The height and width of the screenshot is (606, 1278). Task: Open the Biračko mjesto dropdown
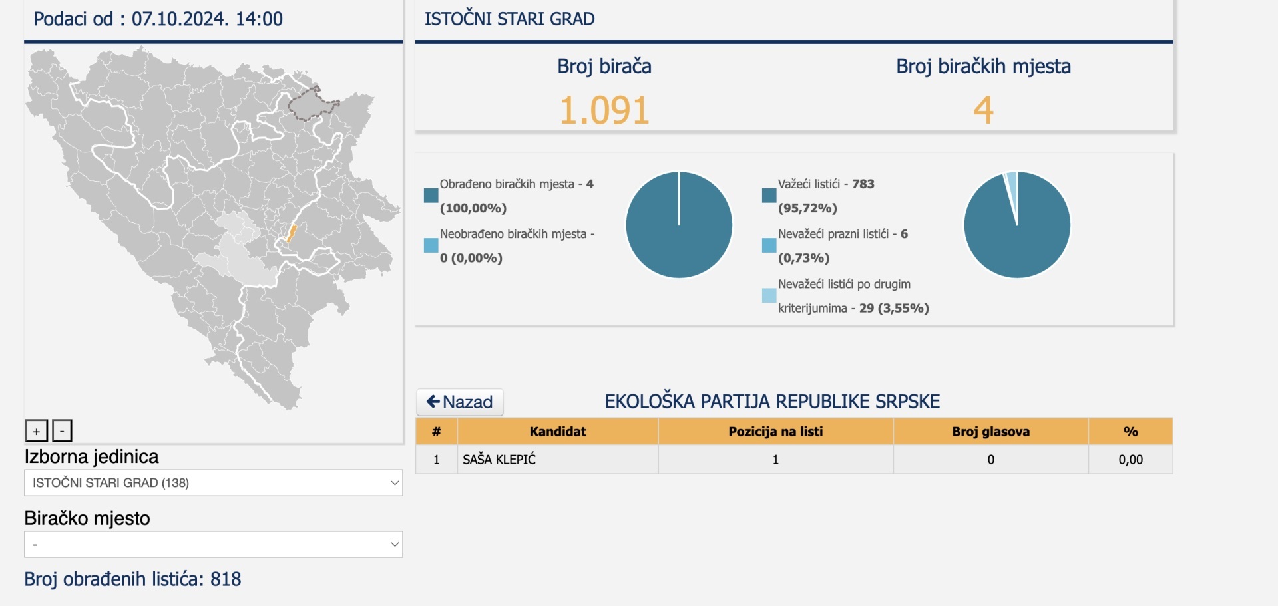coord(213,545)
